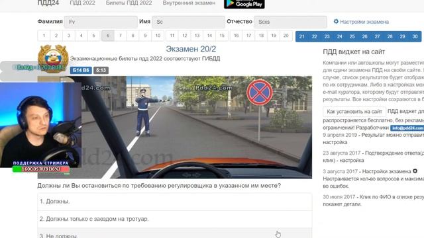Viewport: 424px width, 238px height.
Task: Go to question 11
Action: coord(172,36)
